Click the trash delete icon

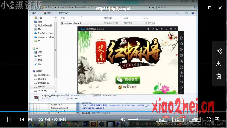click(x=219, y=76)
